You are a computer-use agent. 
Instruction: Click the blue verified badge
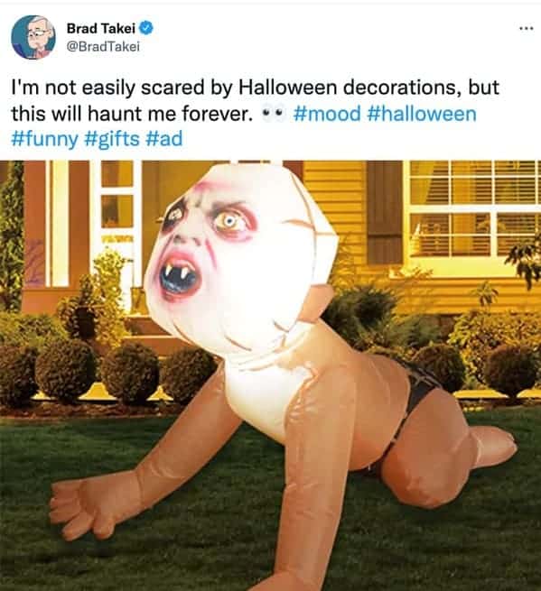[146, 28]
